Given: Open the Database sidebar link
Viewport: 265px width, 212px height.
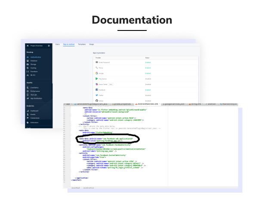Looking at the screenshot, I should pos(34,61).
